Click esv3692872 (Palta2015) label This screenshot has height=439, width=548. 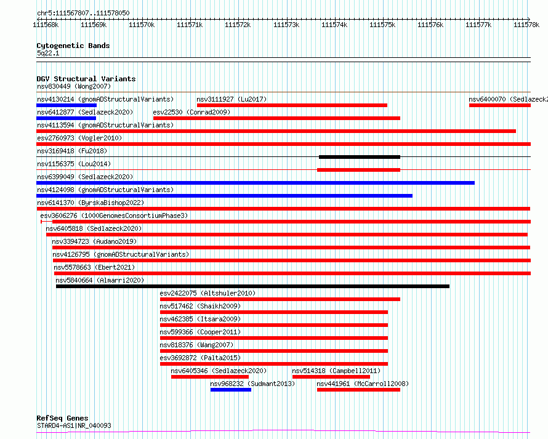pyautogui.click(x=200, y=358)
